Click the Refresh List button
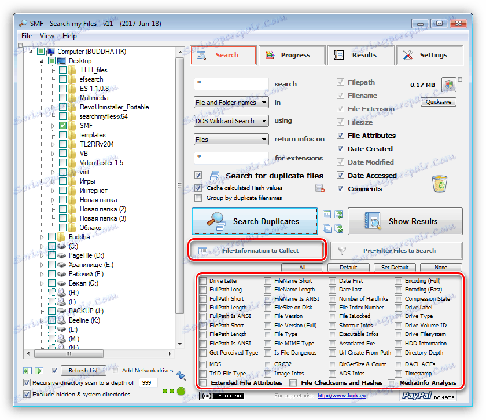The image size is (486, 420). tap(83, 370)
